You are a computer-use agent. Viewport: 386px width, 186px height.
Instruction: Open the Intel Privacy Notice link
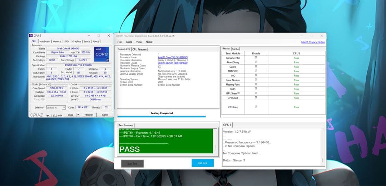click(313, 42)
